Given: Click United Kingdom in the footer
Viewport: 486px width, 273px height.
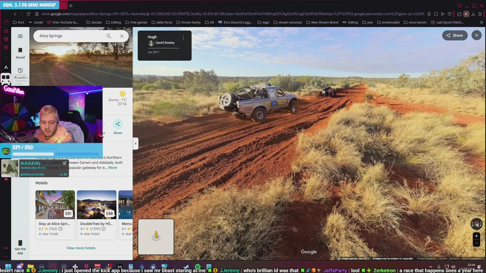Looking at the screenshot, I should pos(426,259).
